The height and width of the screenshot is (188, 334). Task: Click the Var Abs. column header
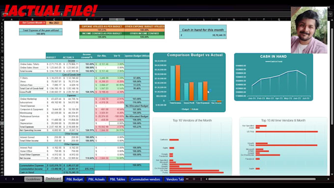(x=102, y=56)
